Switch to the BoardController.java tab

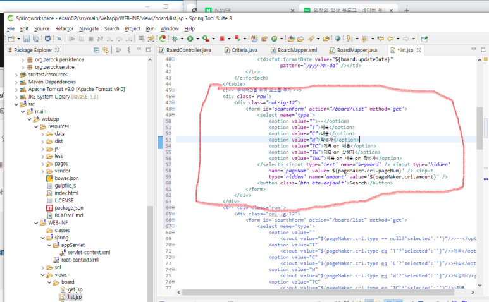185,50
